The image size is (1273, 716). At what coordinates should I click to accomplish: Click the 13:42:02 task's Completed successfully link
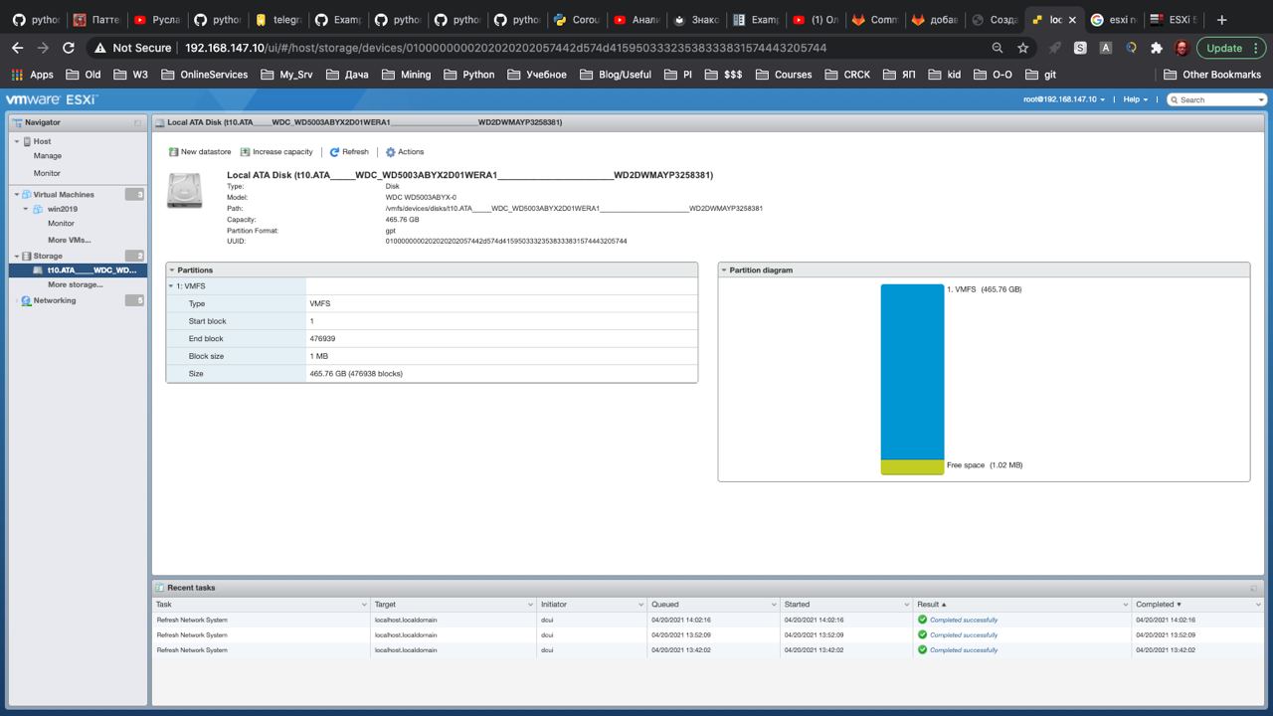click(963, 650)
